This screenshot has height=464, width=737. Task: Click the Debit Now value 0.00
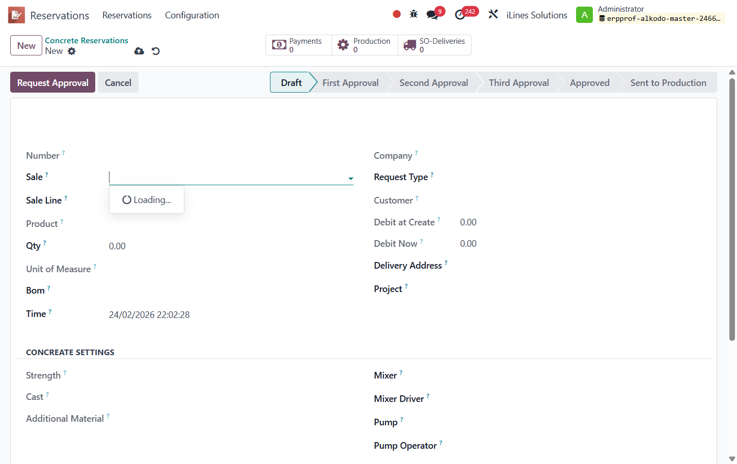click(x=468, y=244)
